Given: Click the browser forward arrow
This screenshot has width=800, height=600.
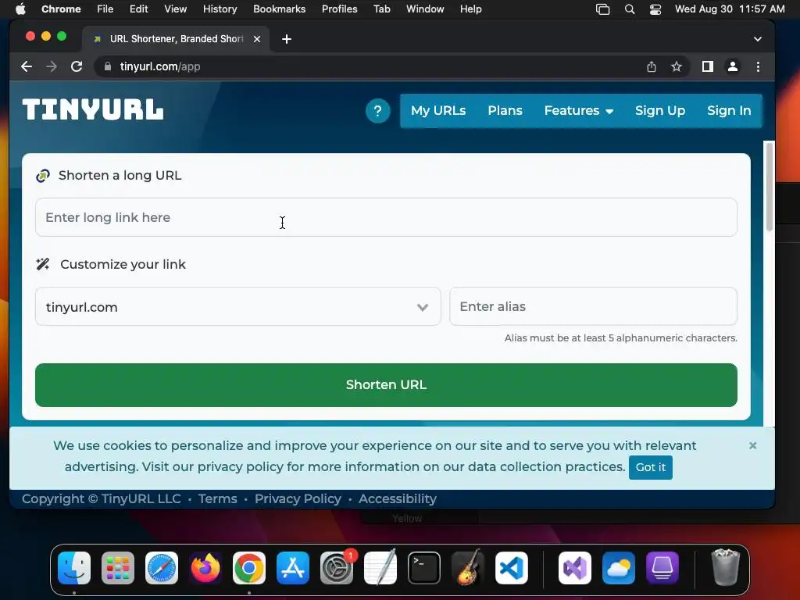Looking at the screenshot, I should point(52,66).
